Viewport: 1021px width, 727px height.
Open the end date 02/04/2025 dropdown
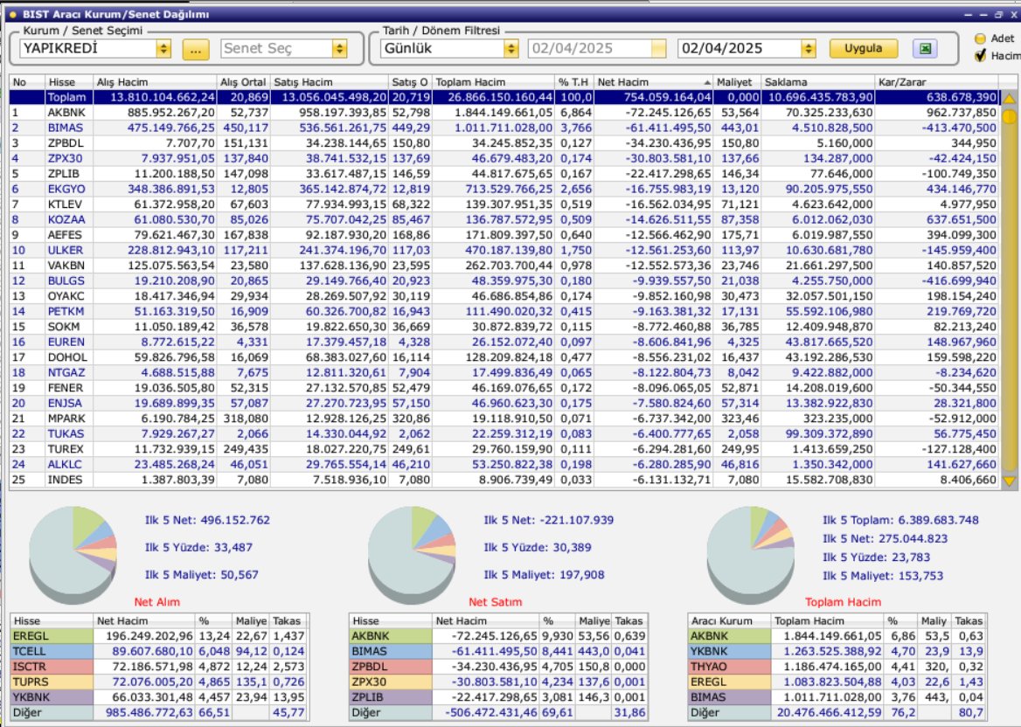808,49
